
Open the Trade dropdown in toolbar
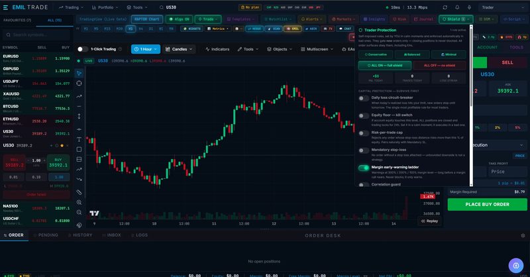(208, 19)
